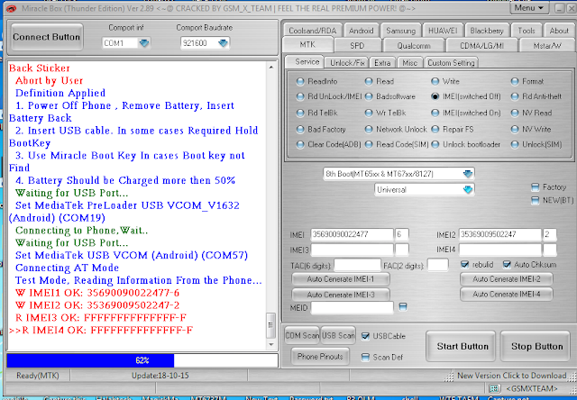Choose the Badsoftware radio option
This screenshot has height=400, width=577.
pos(369,96)
